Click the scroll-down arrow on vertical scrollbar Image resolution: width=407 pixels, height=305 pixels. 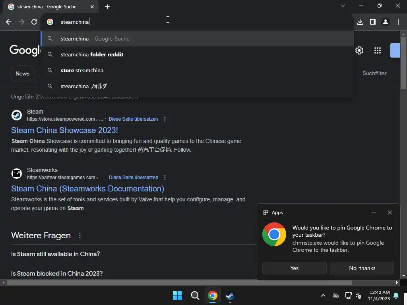coord(403,276)
